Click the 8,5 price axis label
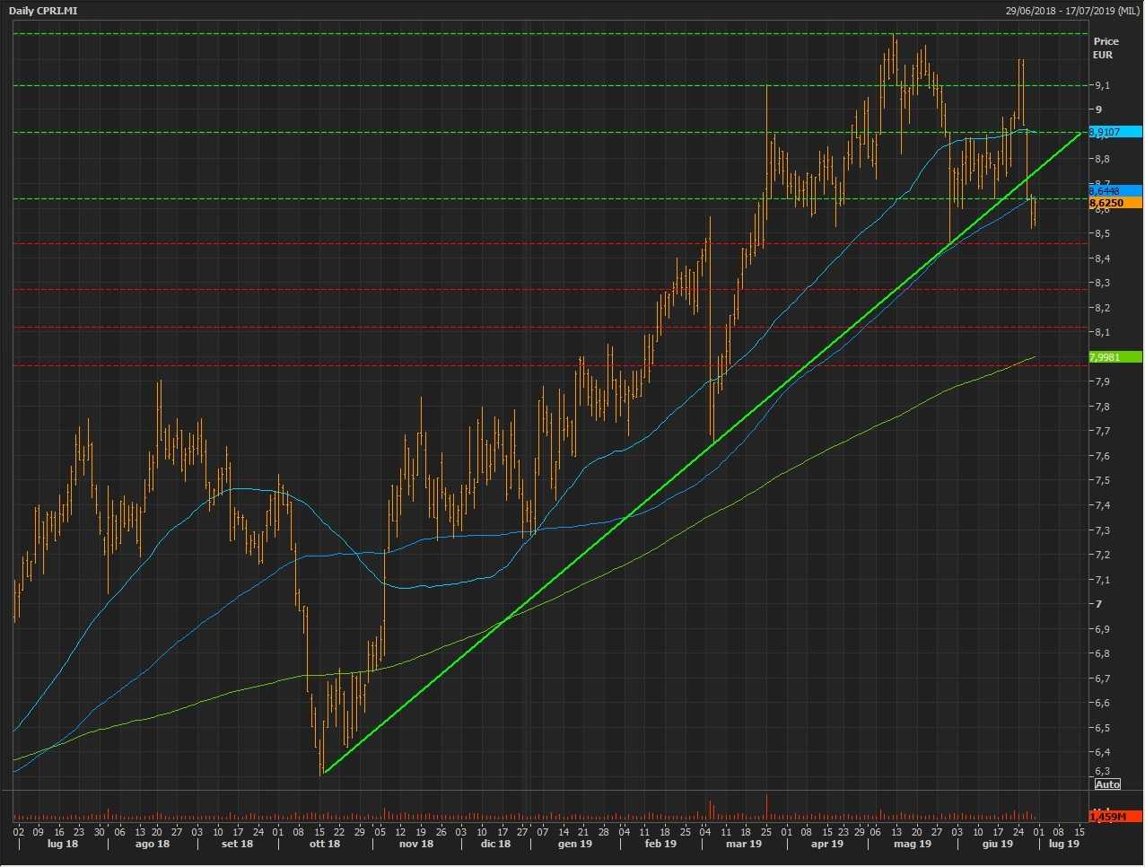 click(x=1101, y=233)
